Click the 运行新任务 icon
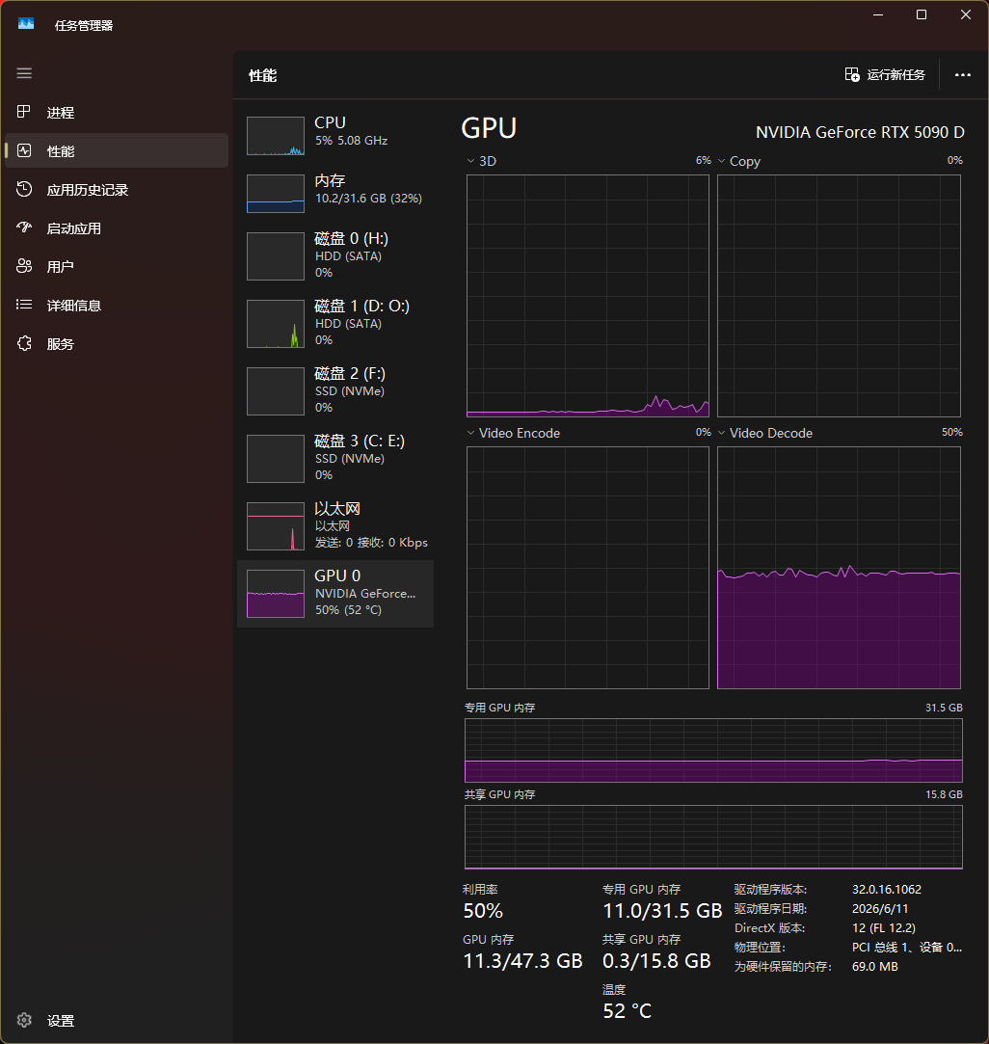Image resolution: width=989 pixels, height=1044 pixels. pos(852,74)
